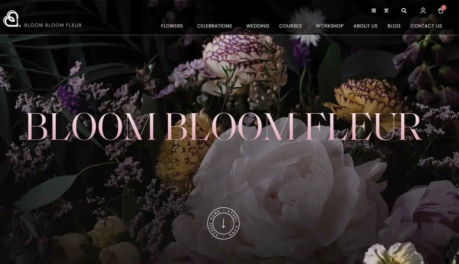Visit the About Us page
The height and width of the screenshot is (264, 459).
pos(366,26)
